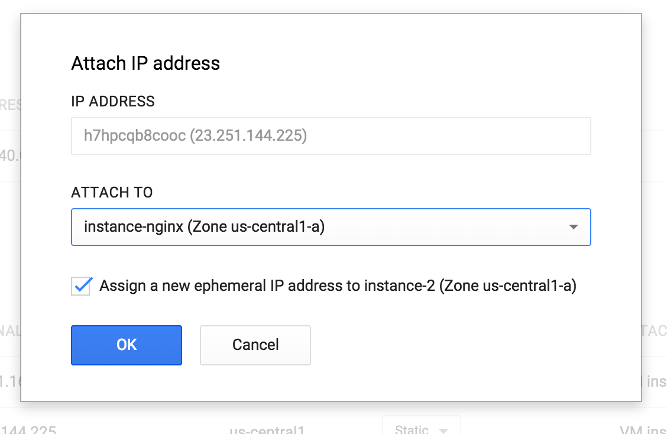Click the 'IP ADDRESS' field label
Screen dimensions: 667x434
point(113,101)
